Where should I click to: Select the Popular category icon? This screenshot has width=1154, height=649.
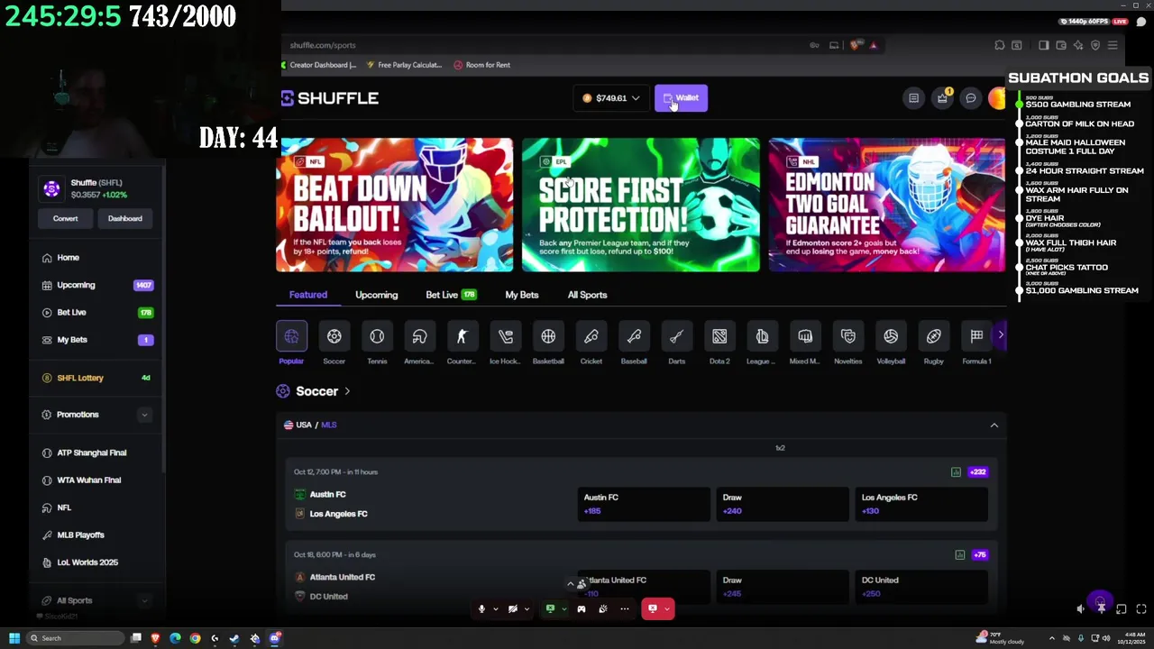(291, 336)
